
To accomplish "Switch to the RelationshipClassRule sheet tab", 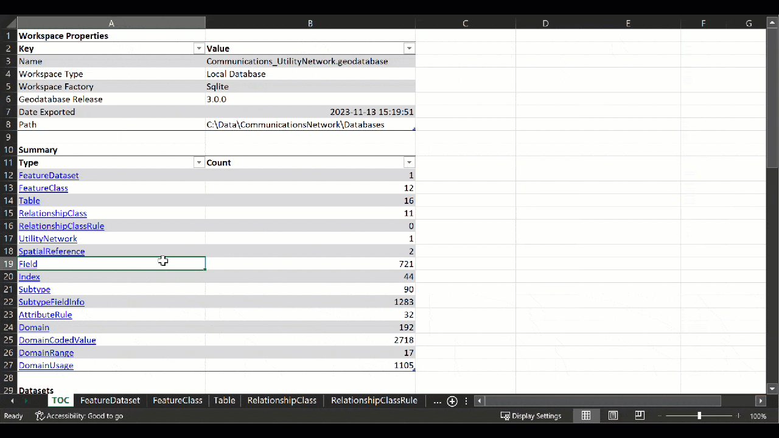I will point(374,400).
